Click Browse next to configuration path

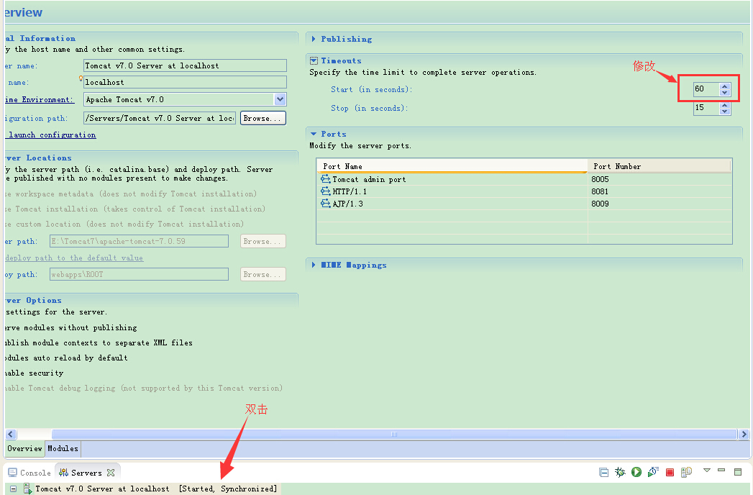[263, 118]
